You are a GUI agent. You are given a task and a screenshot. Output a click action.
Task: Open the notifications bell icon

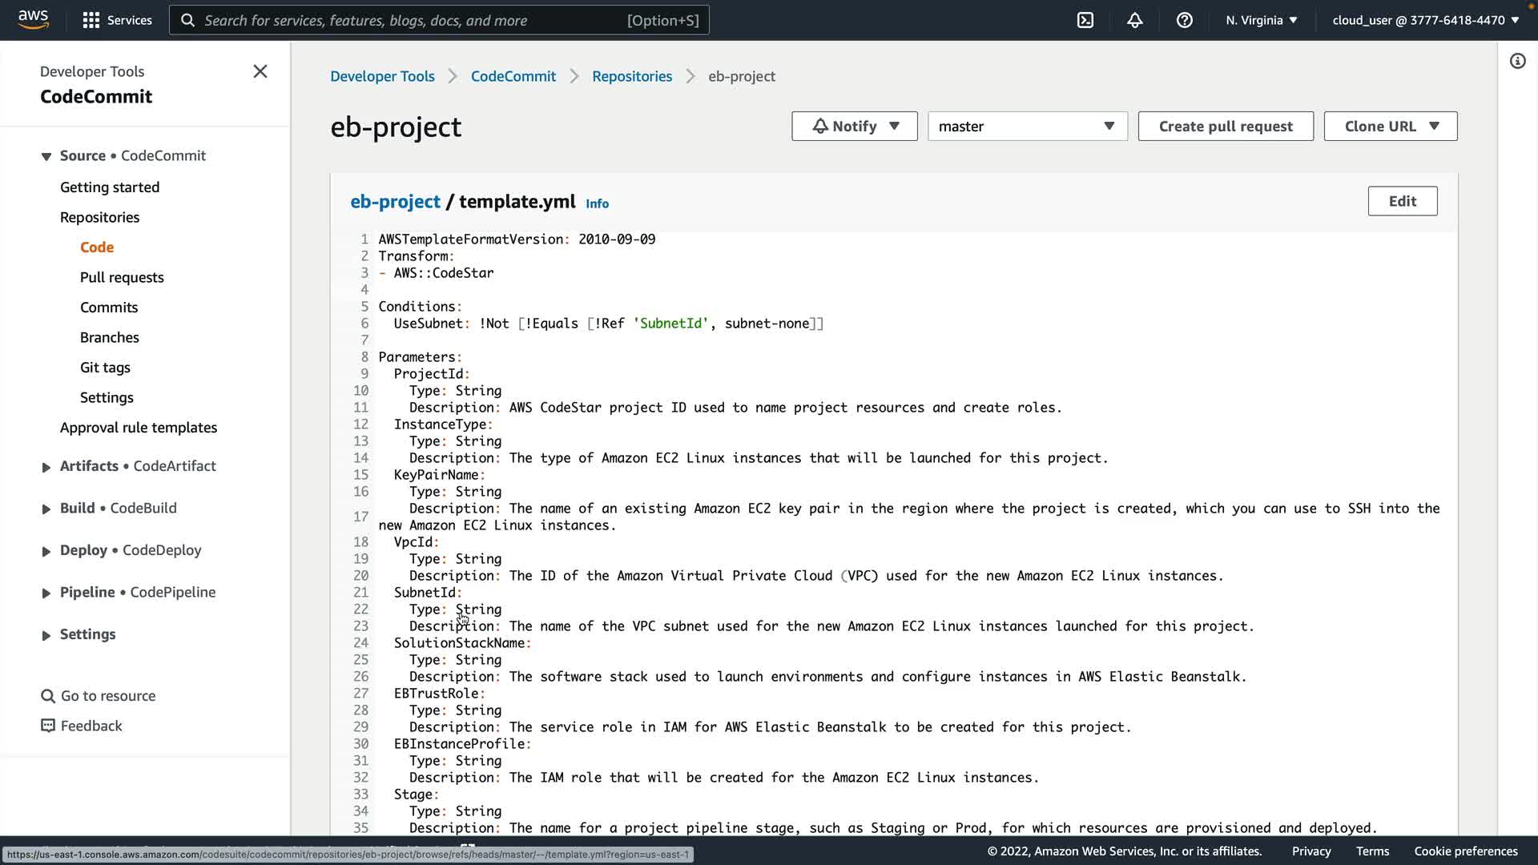pos(1135,20)
